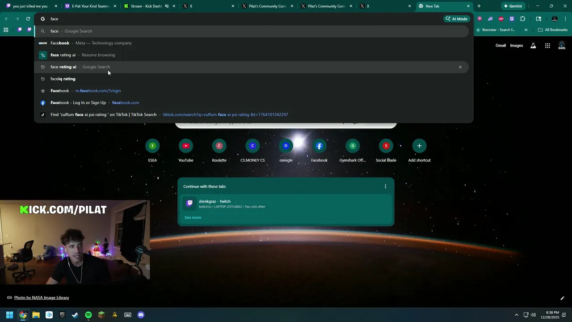Open the Google apps grid
Viewport: 572px width, 322px height.
click(x=547, y=46)
